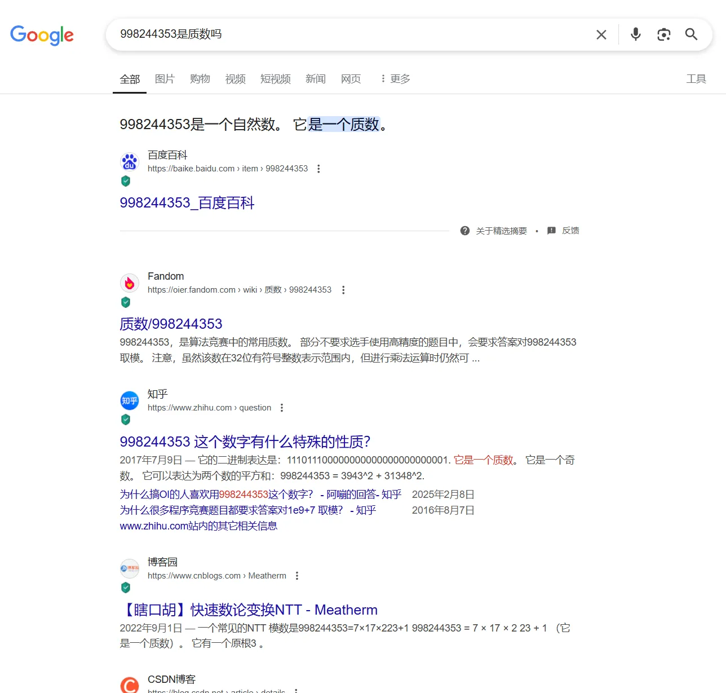Click the 博客园 site name

(162, 562)
